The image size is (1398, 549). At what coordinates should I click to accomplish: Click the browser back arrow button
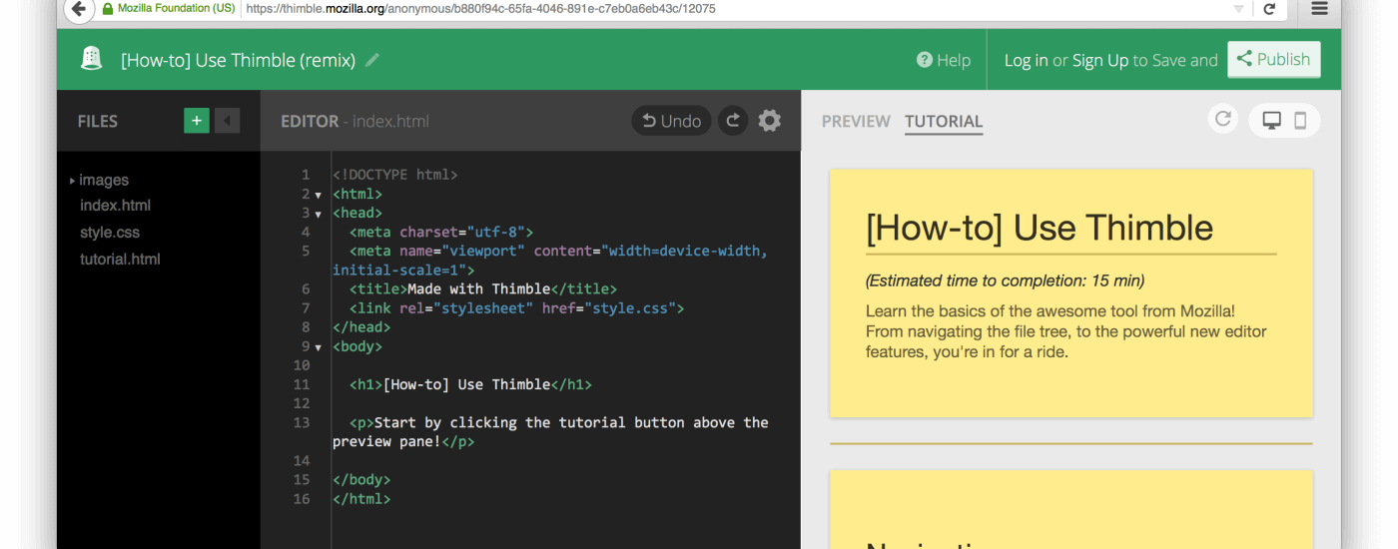[78, 8]
